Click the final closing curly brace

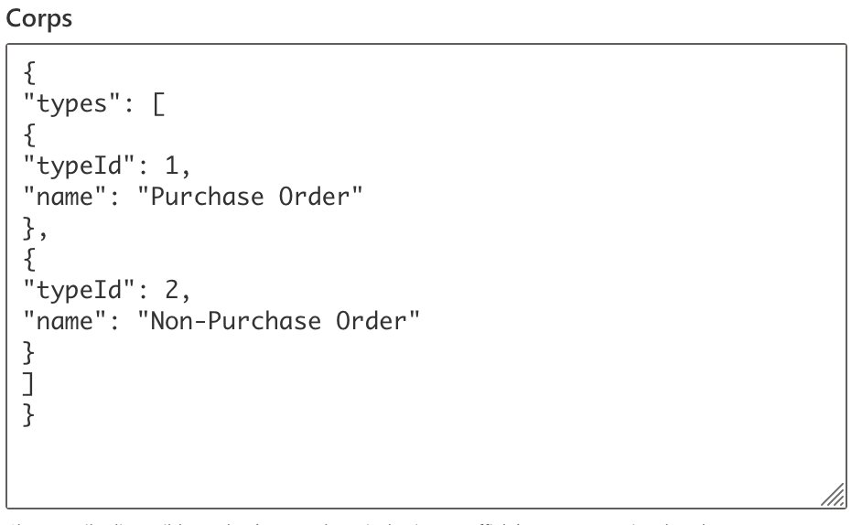tap(29, 414)
